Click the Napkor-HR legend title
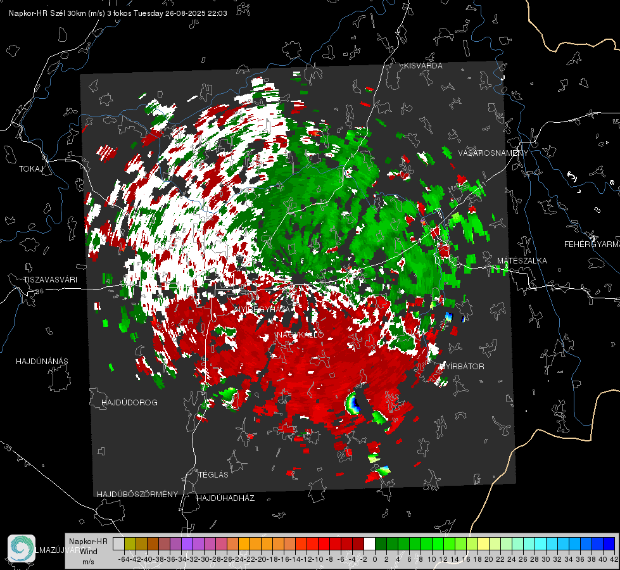This screenshot has height=570, width=620. pyautogui.click(x=88, y=541)
